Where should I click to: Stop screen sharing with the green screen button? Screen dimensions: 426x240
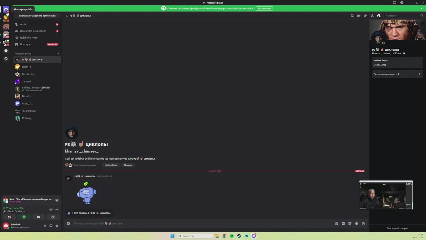24,217
